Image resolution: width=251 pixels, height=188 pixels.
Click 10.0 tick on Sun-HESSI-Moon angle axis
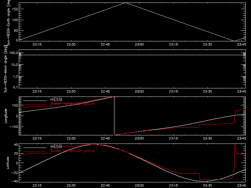point(15,65)
